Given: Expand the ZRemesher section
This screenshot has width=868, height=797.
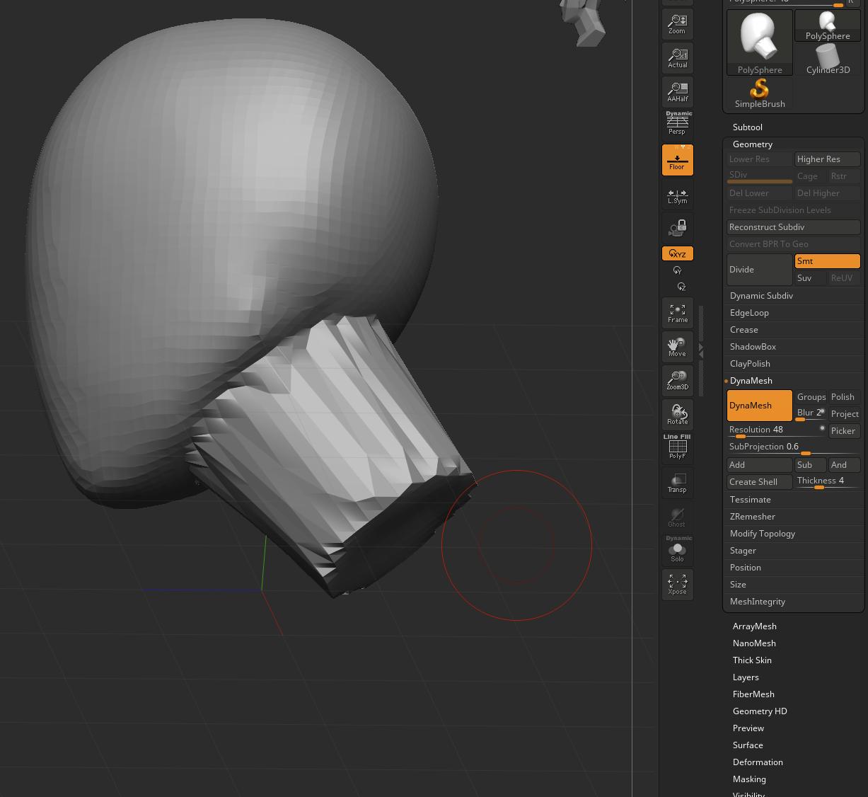Looking at the screenshot, I should click(752, 517).
